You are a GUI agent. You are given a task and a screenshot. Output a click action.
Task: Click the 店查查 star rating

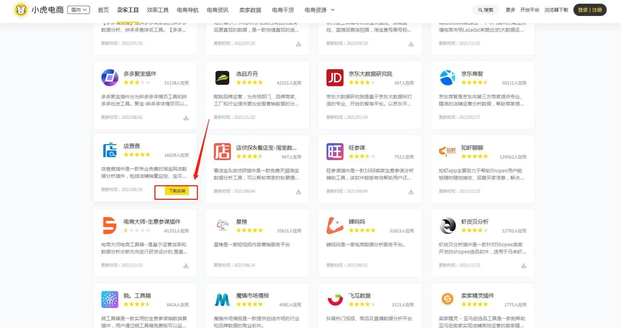(137, 154)
